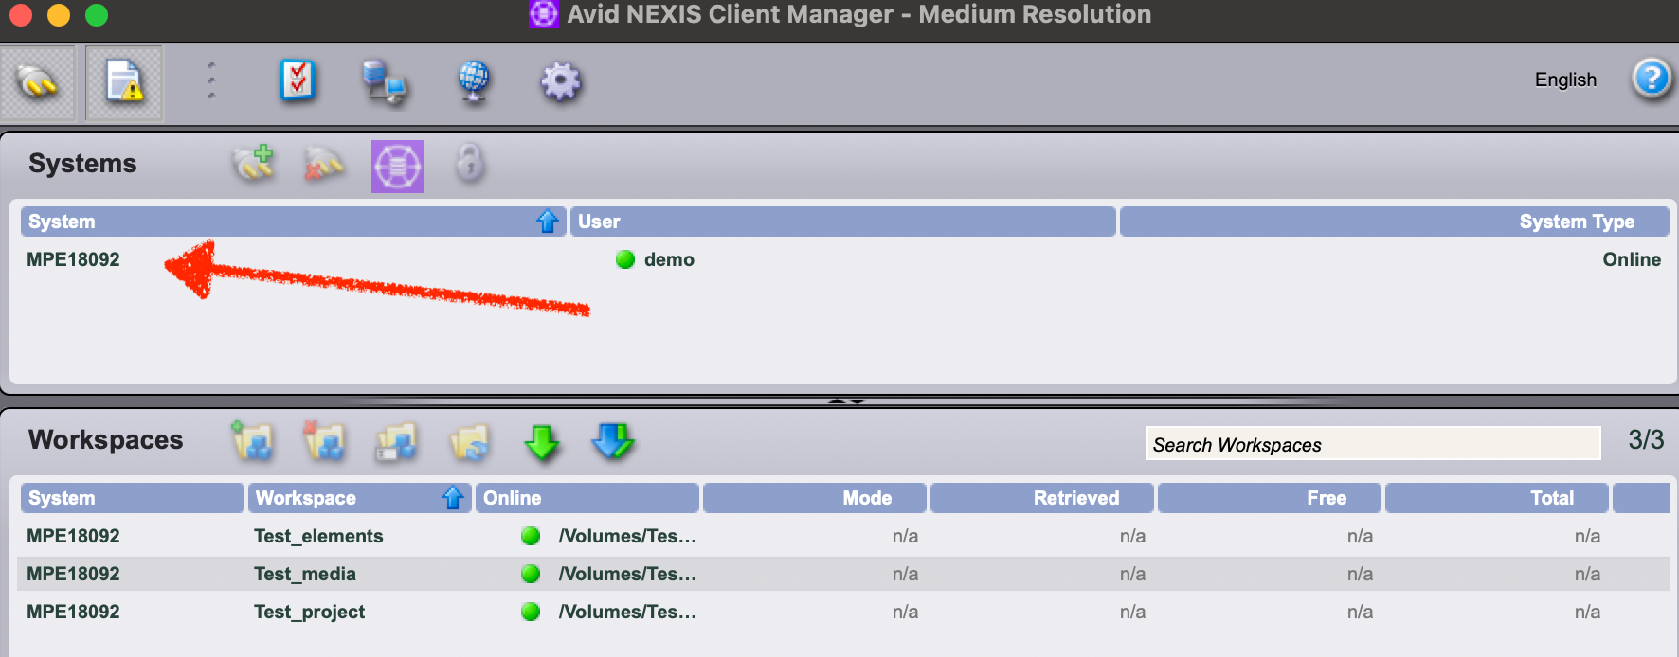The height and width of the screenshot is (657, 1679).
Task: Sort Workspaces by the Online column header
Action: pyautogui.click(x=587, y=498)
